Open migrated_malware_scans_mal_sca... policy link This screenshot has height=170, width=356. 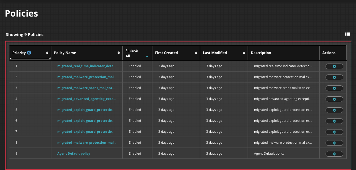click(x=86, y=88)
